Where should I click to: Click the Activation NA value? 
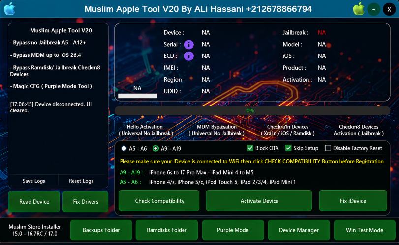pos(322,80)
